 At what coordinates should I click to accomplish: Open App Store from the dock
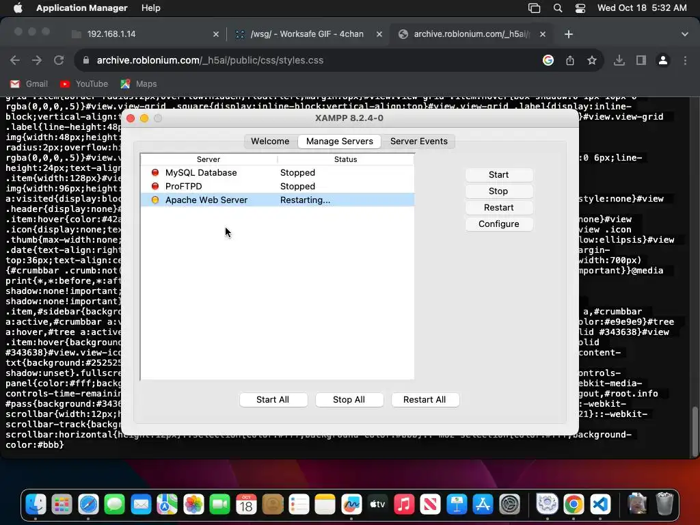click(483, 504)
